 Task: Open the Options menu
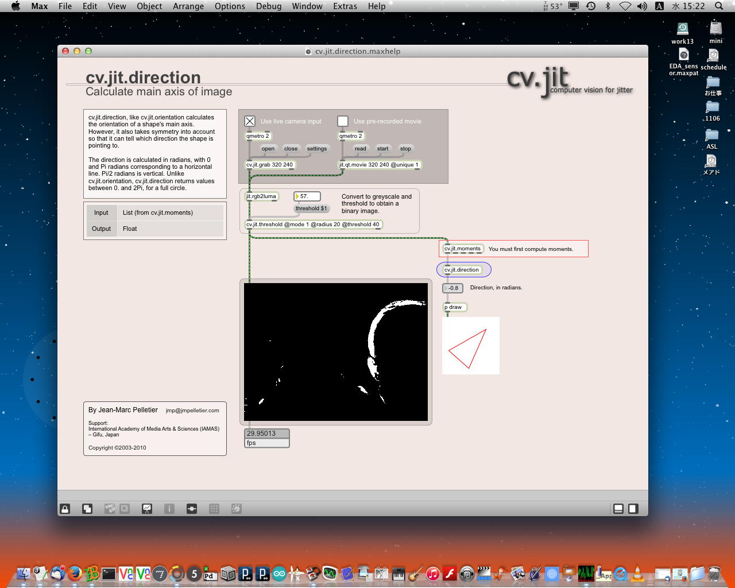230,6
